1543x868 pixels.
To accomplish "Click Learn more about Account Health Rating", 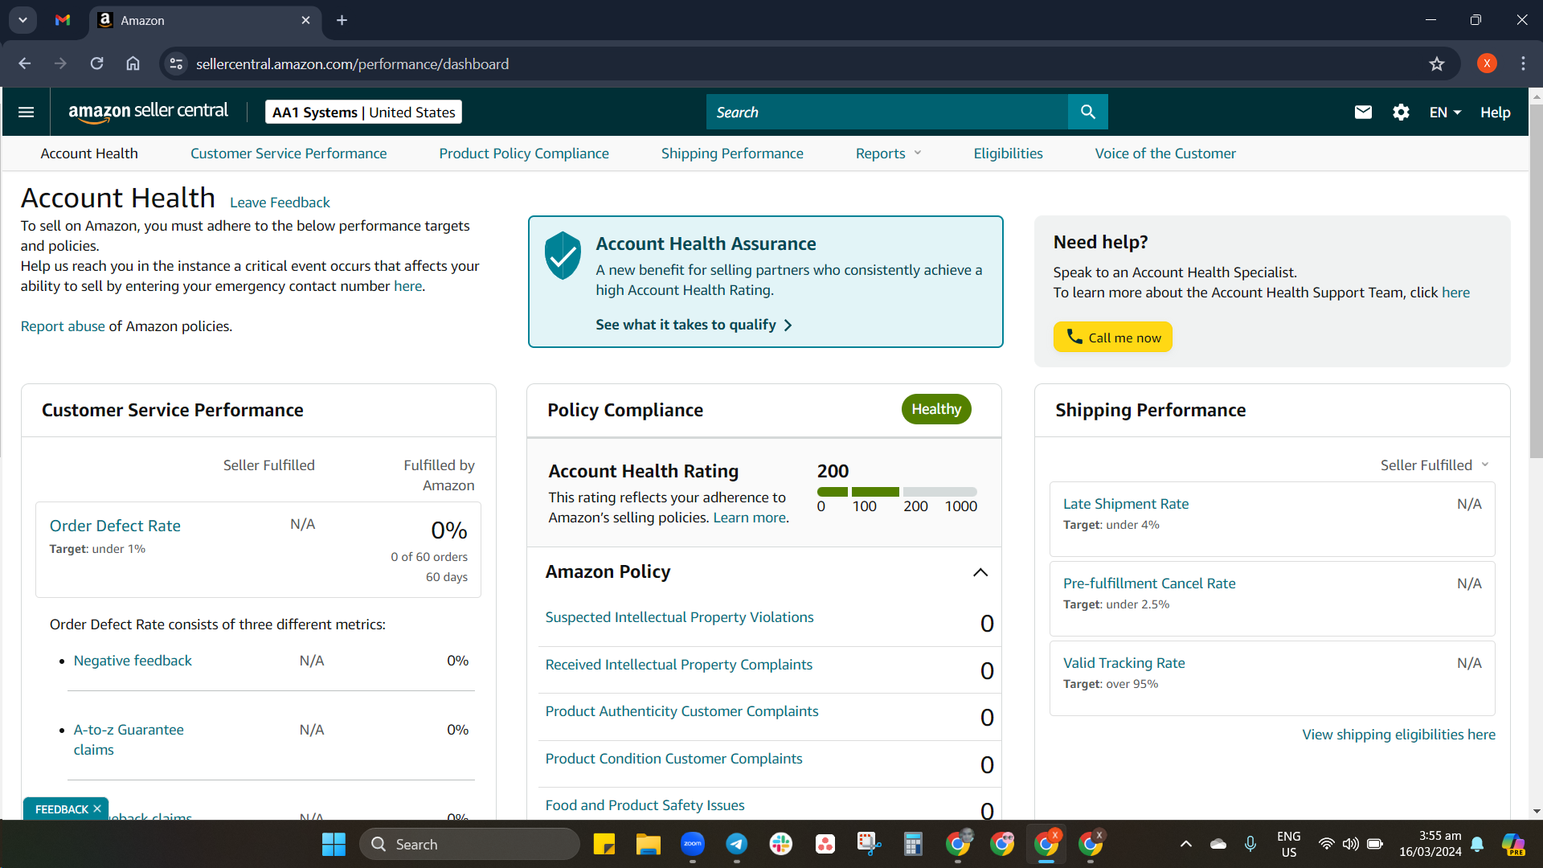I will tap(749, 517).
